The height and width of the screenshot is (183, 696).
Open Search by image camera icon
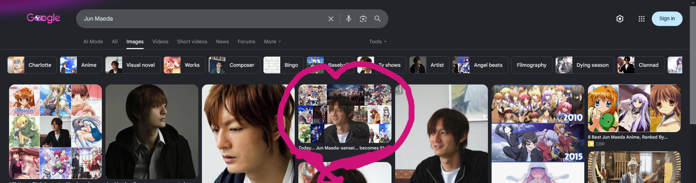[x=363, y=19]
